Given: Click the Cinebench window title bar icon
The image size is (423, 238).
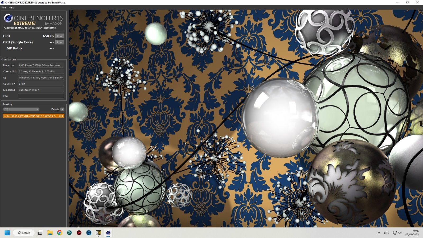Looking at the screenshot, I should click(2, 2).
